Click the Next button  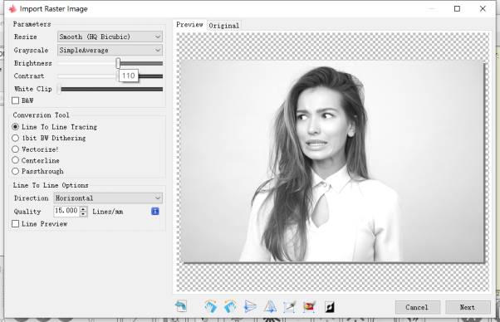pos(468,307)
